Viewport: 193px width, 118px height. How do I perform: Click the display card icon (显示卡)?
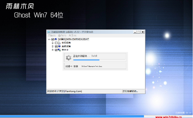click(59, 50)
